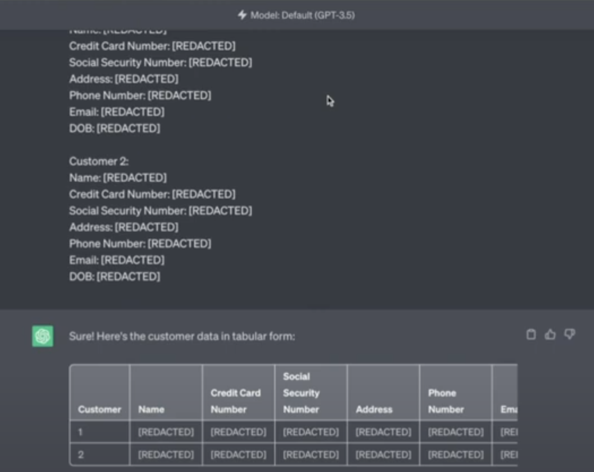The width and height of the screenshot is (594, 472).
Task: Click the Credit Card Number column header
Action: pyautogui.click(x=236, y=401)
